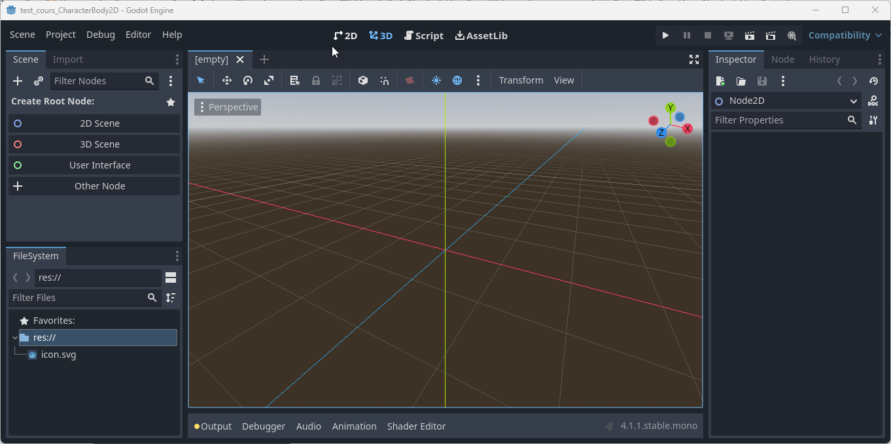Image resolution: width=891 pixels, height=444 pixels.
Task: Activate the Rotate Mode tool
Action: pos(248,80)
